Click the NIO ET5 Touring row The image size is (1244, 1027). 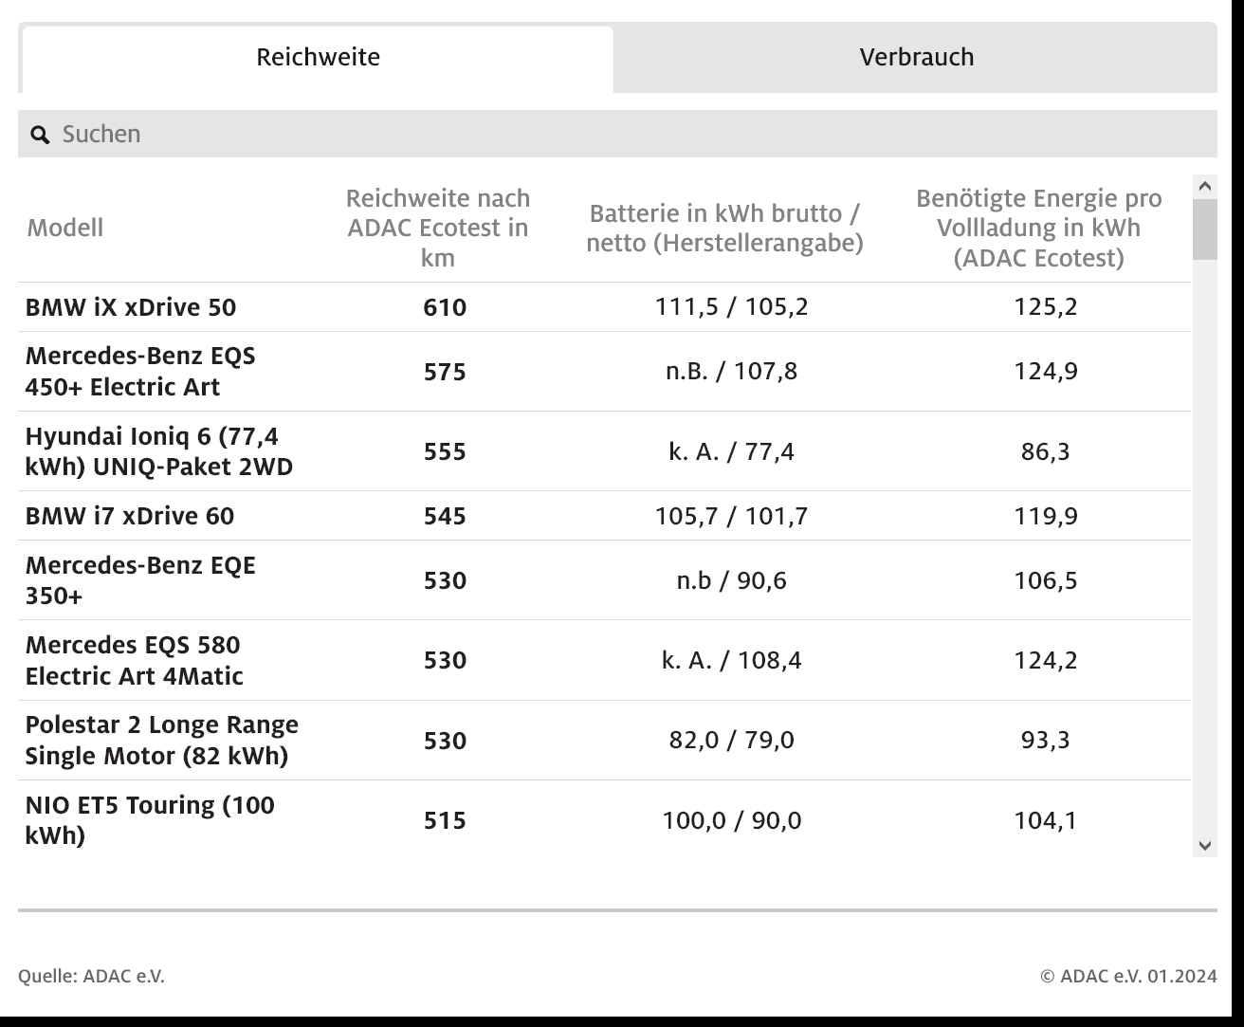pos(150,819)
